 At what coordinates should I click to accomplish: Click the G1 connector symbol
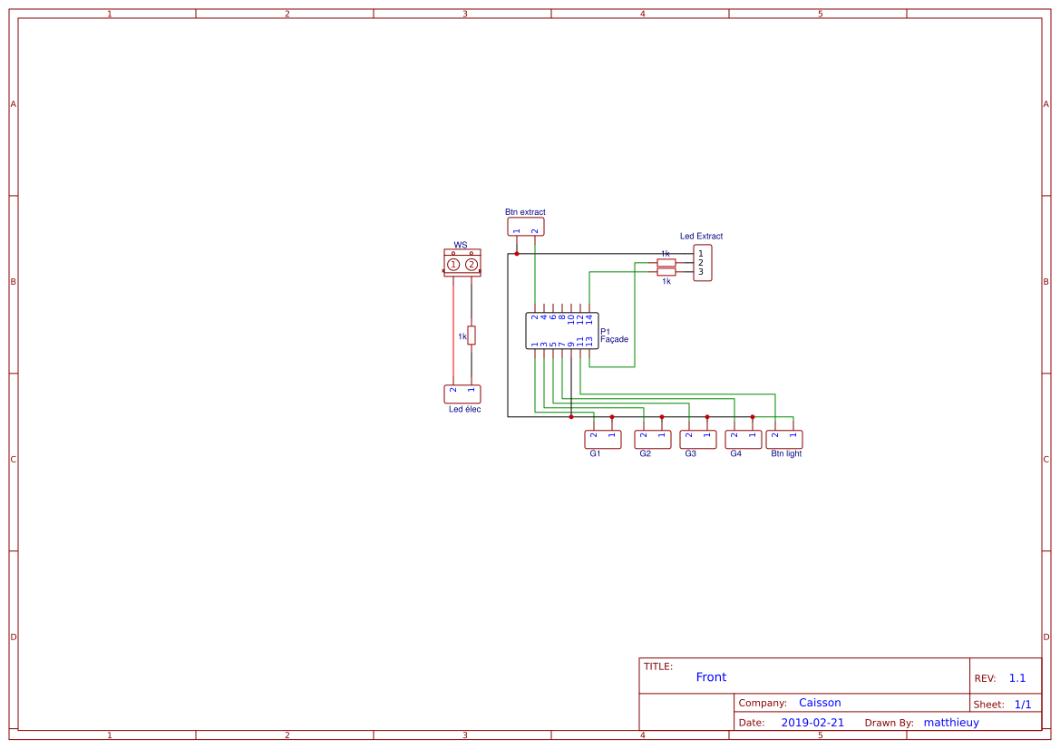(x=603, y=440)
